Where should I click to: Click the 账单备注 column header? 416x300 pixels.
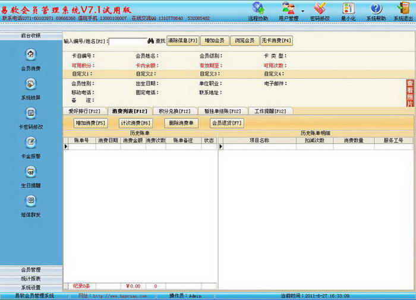[x=183, y=140]
